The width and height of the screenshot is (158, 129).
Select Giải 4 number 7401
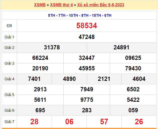[x=35, y=79]
